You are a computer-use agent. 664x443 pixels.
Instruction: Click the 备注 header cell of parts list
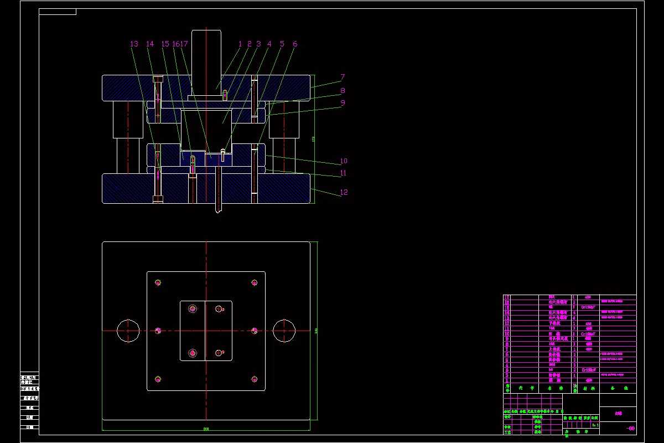click(x=619, y=388)
